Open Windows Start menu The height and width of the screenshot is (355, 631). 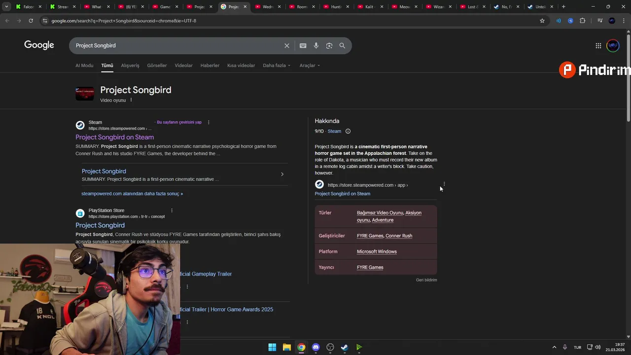[x=272, y=347]
